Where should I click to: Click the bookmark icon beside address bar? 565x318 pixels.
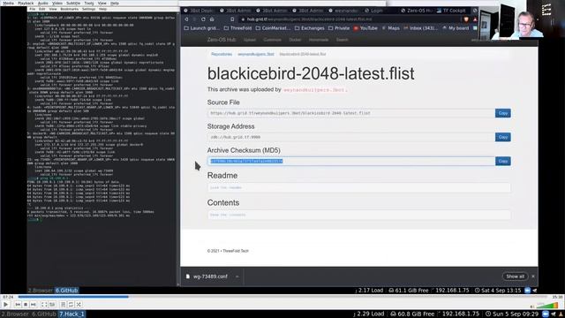pos(232,19)
